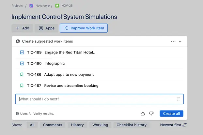Click the Improve Work Item button
The image size is (203, 135).
coord(84,28)
